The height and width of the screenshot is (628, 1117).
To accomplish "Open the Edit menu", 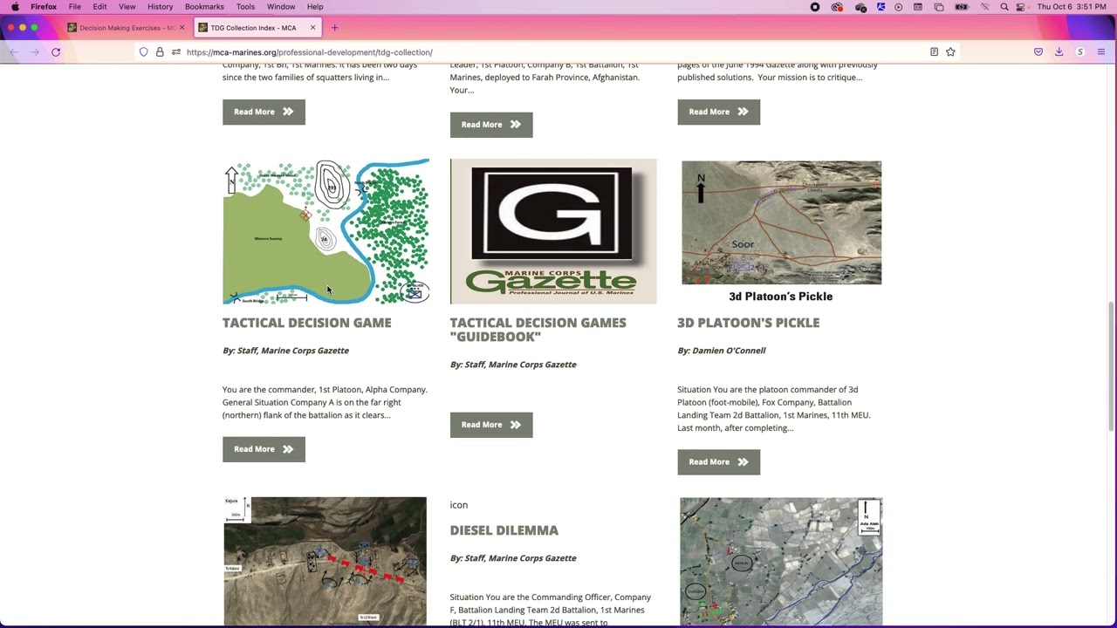I will (100, 7).
